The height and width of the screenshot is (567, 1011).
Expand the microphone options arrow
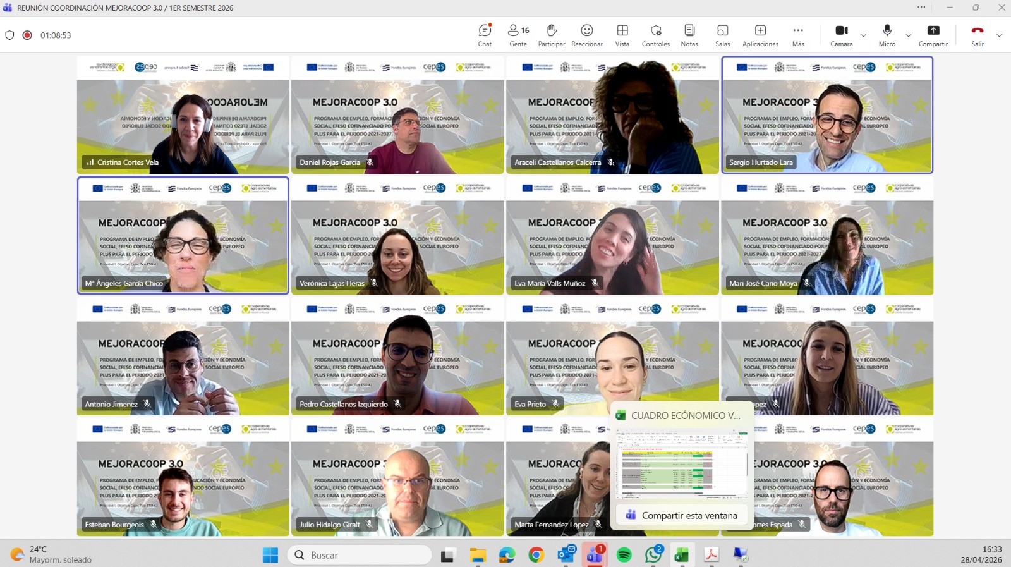click(909, 35)
